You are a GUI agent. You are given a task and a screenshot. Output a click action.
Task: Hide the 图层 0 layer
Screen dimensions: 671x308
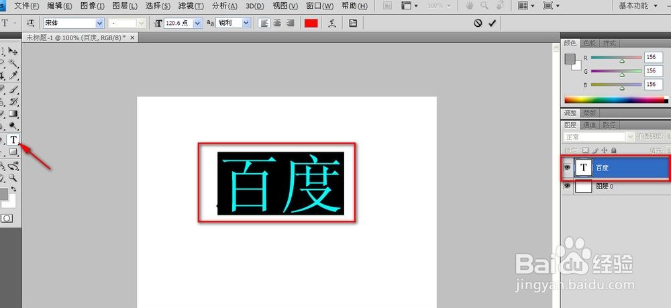pos(567,186)
